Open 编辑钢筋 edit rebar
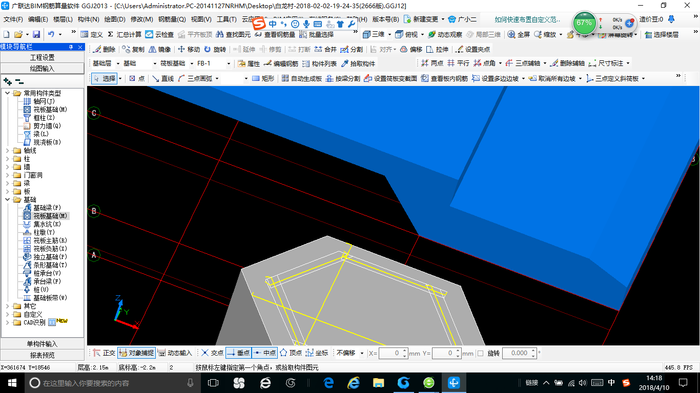The height and width of the screenshot is (393, 700). [x=281, y=63]
